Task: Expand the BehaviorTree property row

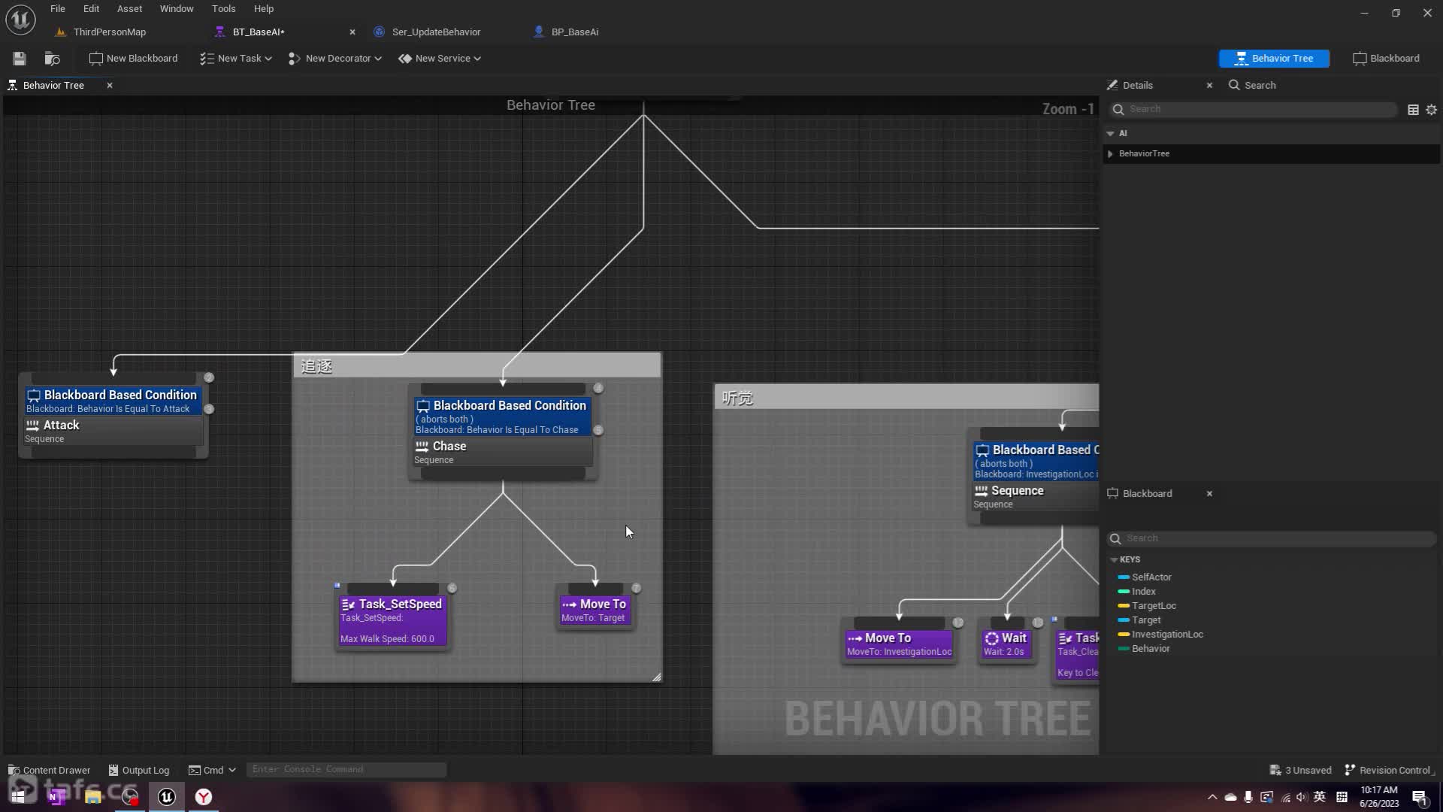Action: [1111, 154]
